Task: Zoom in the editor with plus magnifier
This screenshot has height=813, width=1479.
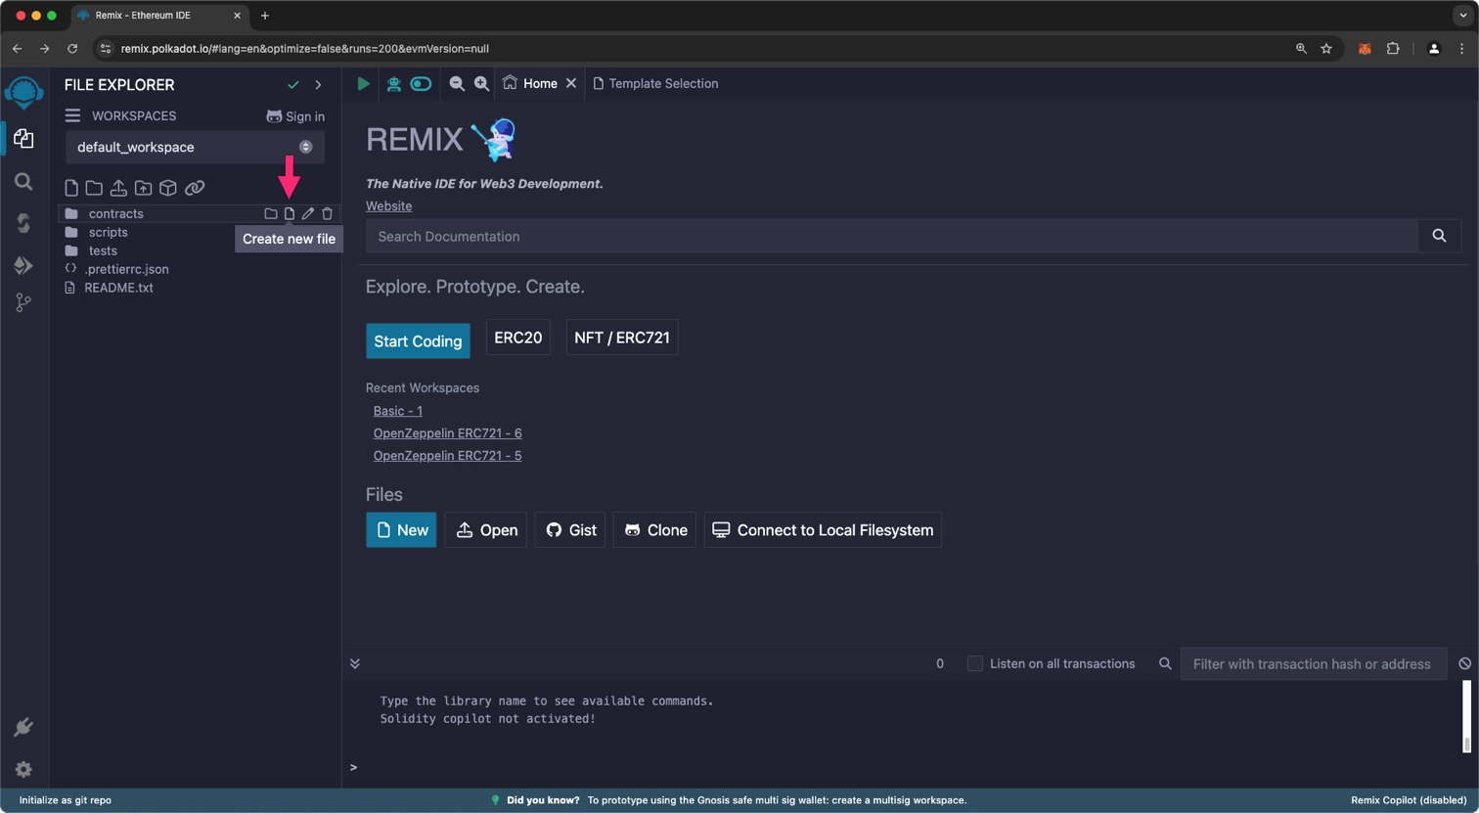Action: click(x=481, y=84)
